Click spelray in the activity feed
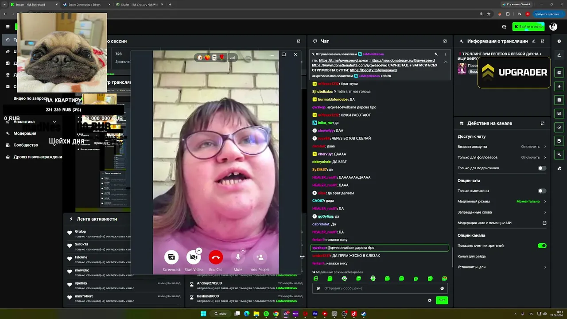The height and width of the screenshot is (319, 567). (x=81, y=283)
